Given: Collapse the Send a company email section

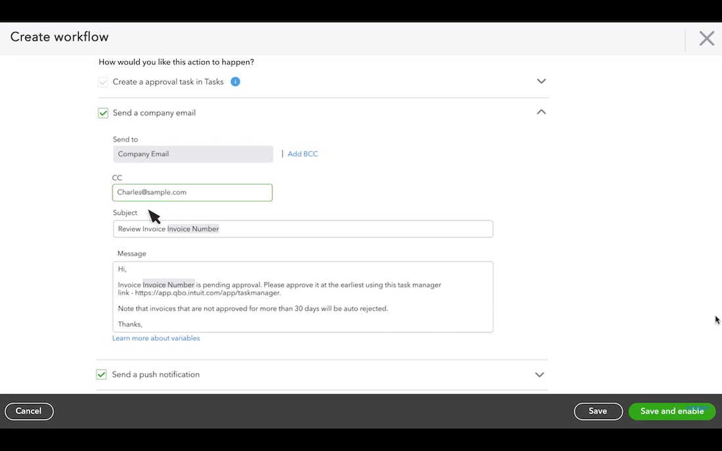Looking at the screenshot, I should [541, 111].
